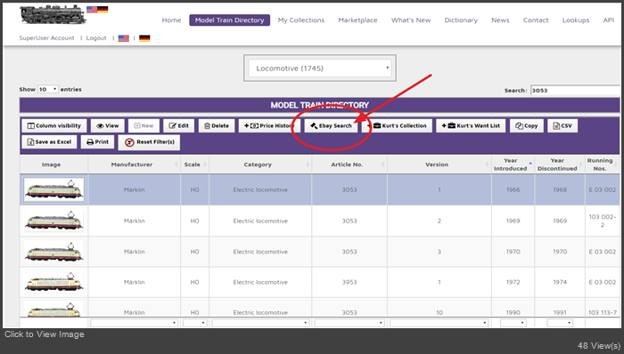
Task: Add item to Kurt's Want List
Action: [x=471, y=125]
